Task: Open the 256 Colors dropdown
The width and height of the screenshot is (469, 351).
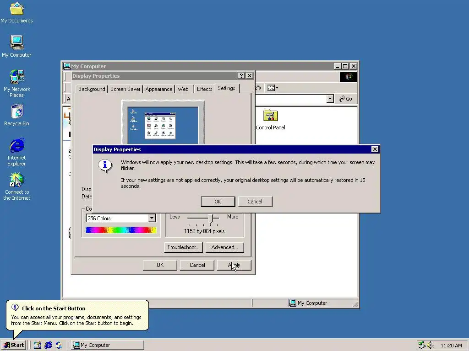Action: (152, 218)
